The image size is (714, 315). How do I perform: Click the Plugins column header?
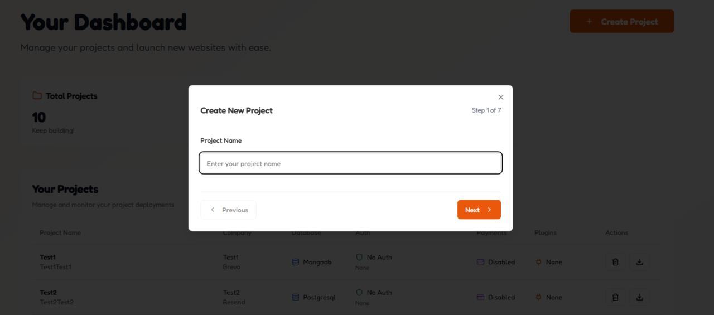tap(545, 233)
